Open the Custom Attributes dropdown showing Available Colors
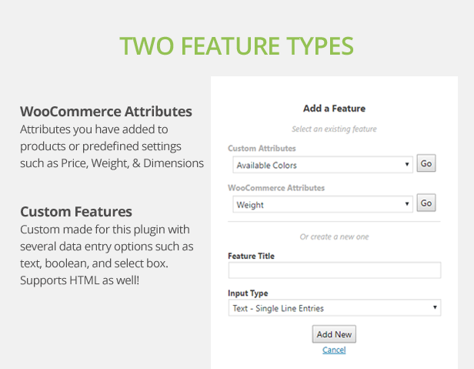474x369 pixels. point(322,165)
